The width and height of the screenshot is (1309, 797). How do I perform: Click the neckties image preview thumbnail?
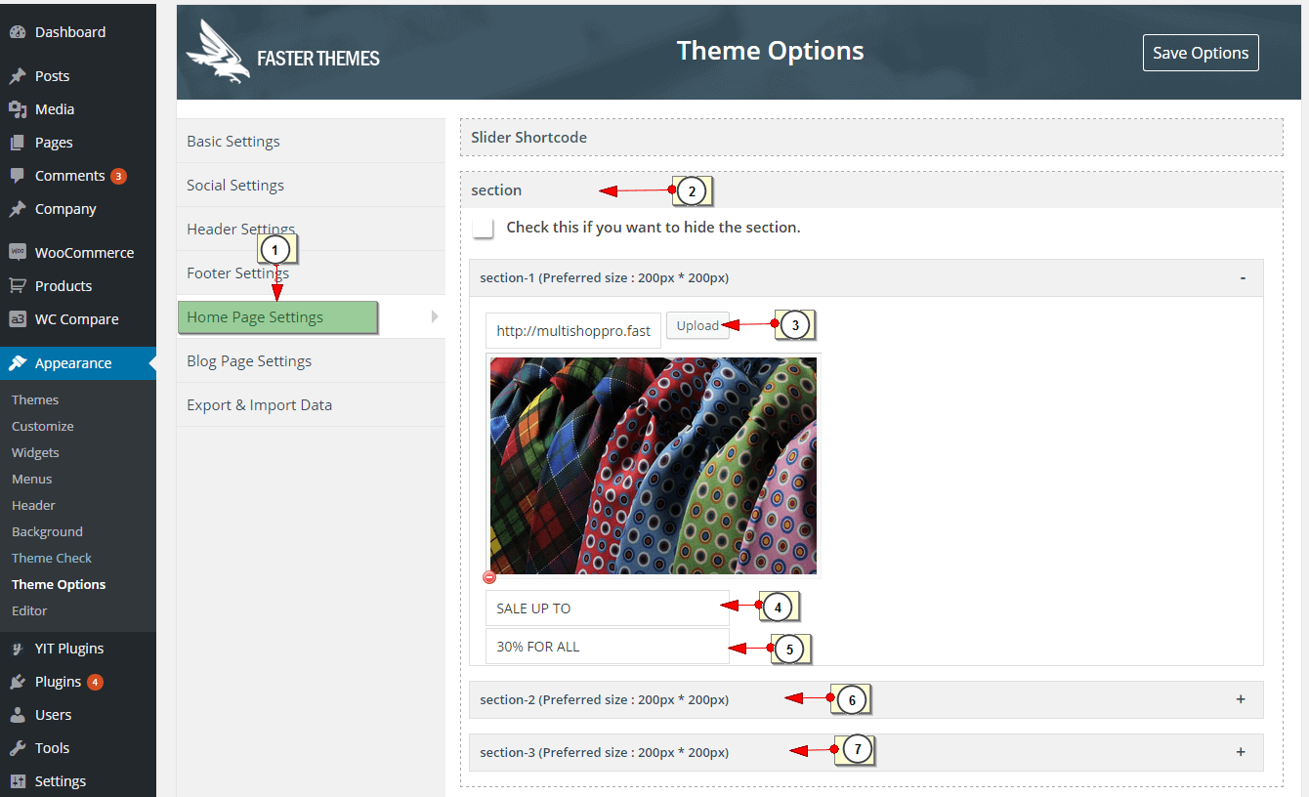(653, 466)
